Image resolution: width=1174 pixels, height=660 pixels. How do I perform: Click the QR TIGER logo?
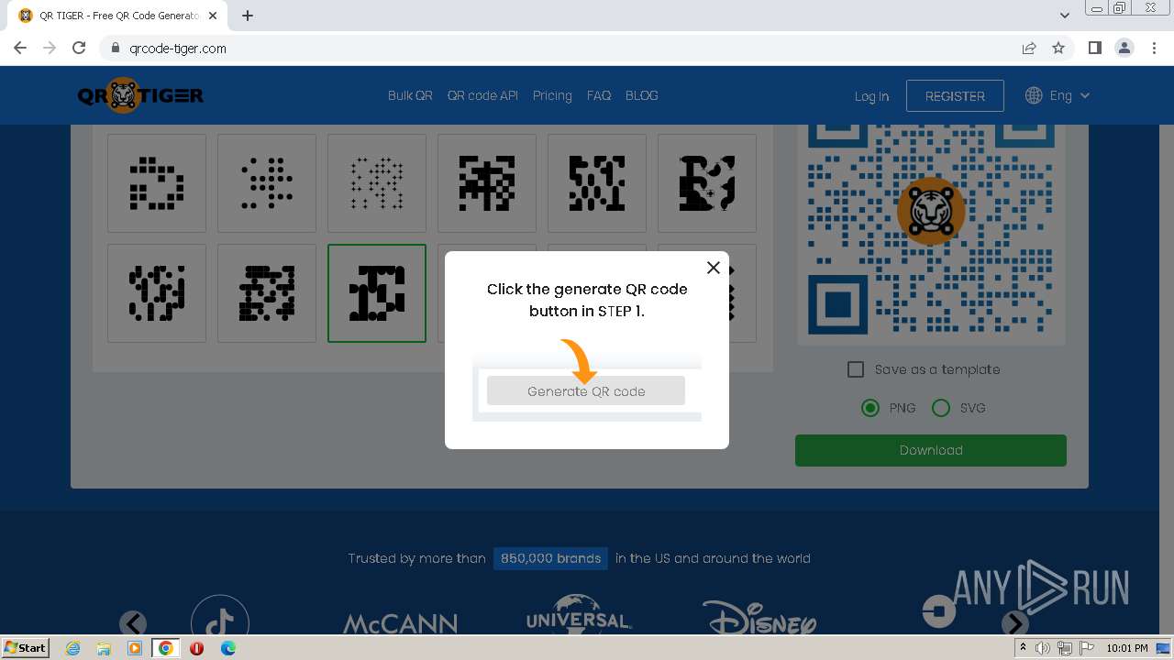(140, 95)
